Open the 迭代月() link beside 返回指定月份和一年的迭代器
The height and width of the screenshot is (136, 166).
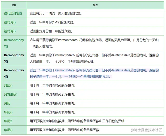pos(10,31)
